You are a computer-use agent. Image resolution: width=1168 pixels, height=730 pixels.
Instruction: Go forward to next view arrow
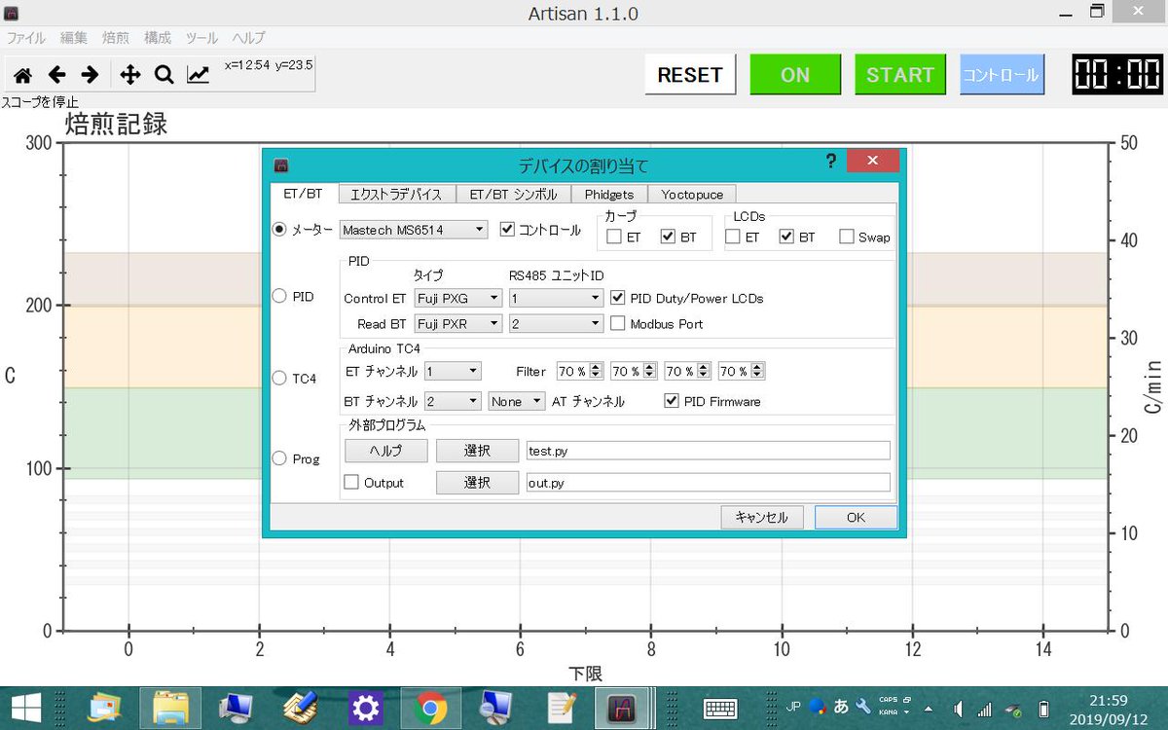pyautogui.click(x=90, y=74)
